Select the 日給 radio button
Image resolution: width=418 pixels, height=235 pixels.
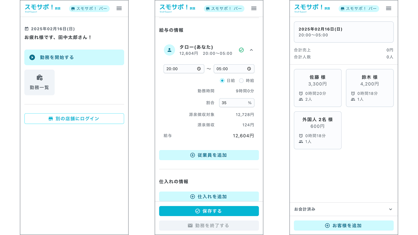(x=222, y=81)
